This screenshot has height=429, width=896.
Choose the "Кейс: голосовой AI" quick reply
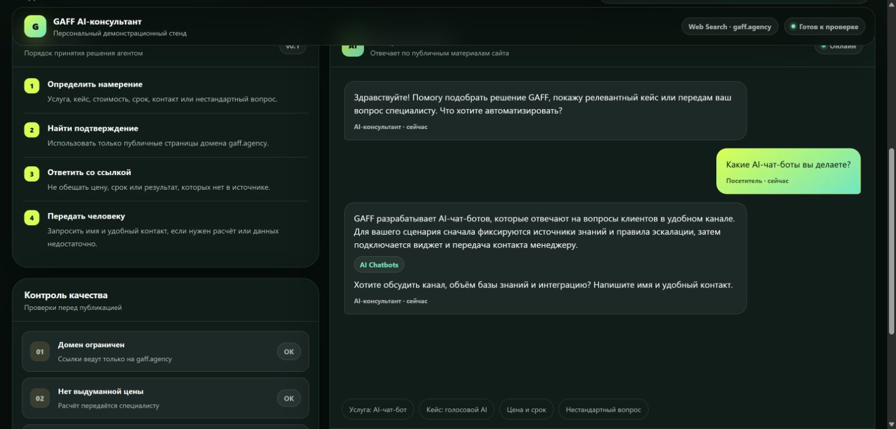point(457,410)
